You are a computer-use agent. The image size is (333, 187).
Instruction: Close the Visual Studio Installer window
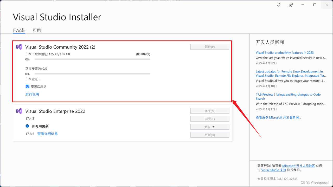point(327,5)
